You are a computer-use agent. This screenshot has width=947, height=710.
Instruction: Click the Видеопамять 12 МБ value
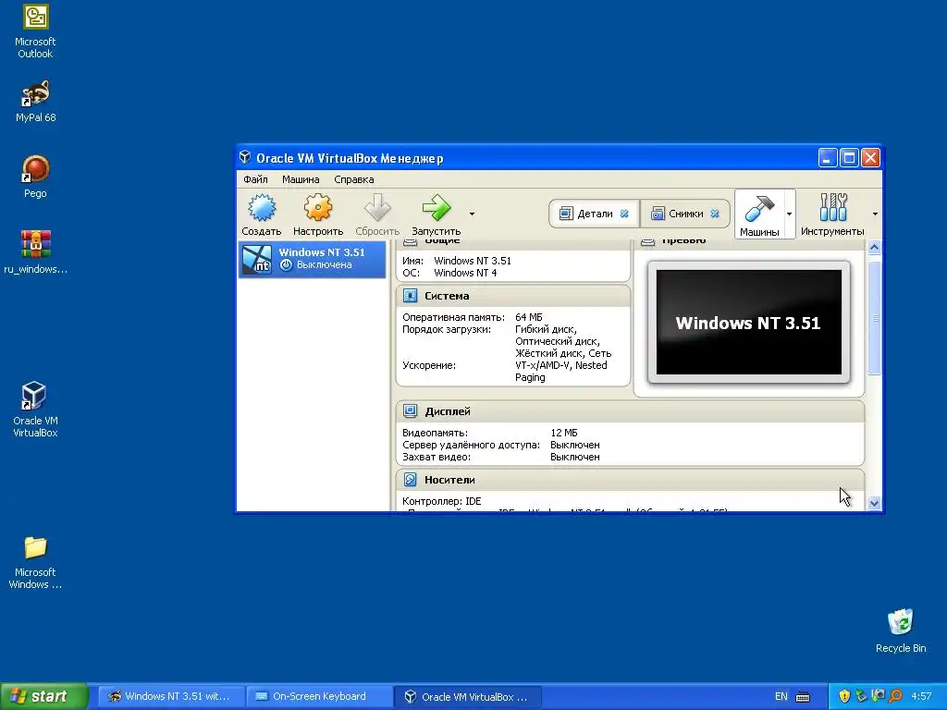(564, 433)
